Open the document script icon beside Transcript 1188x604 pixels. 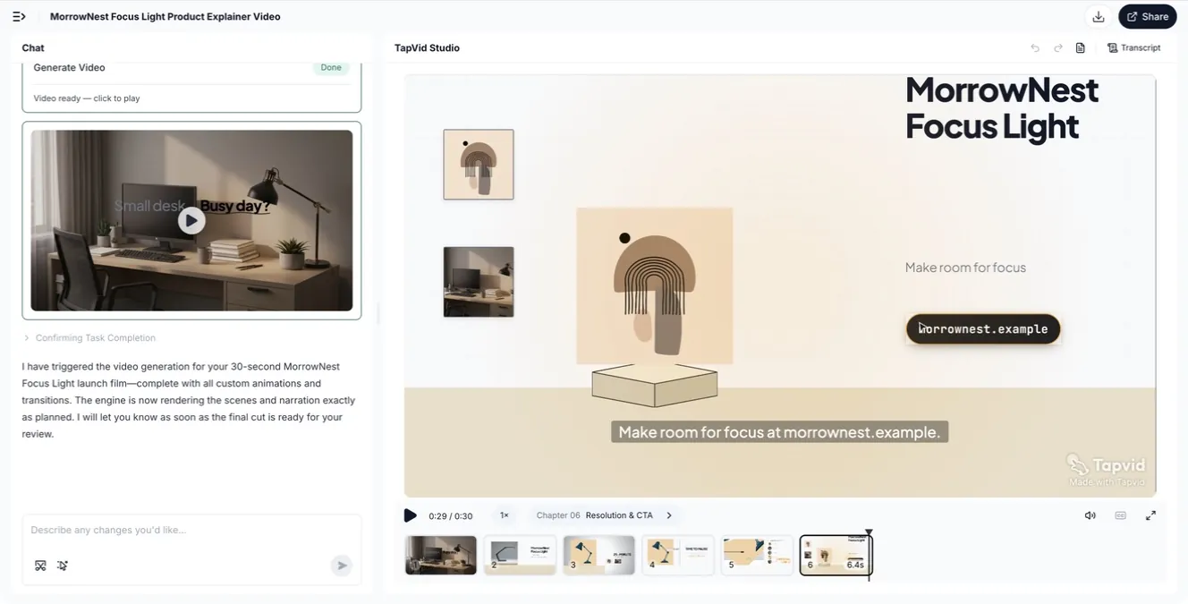click(1081, 48)
